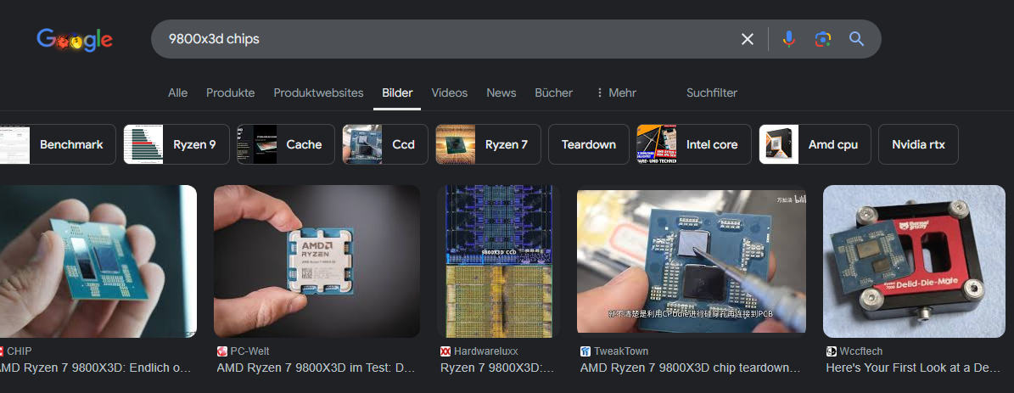Screen dimensions: 1014x393
Task: Switch to the Bücher tab
Action: [553, 93]
